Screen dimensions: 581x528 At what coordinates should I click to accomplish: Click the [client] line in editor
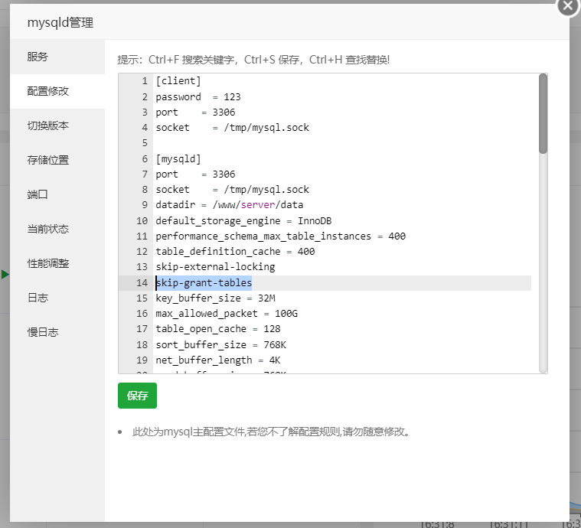[178, 81]
